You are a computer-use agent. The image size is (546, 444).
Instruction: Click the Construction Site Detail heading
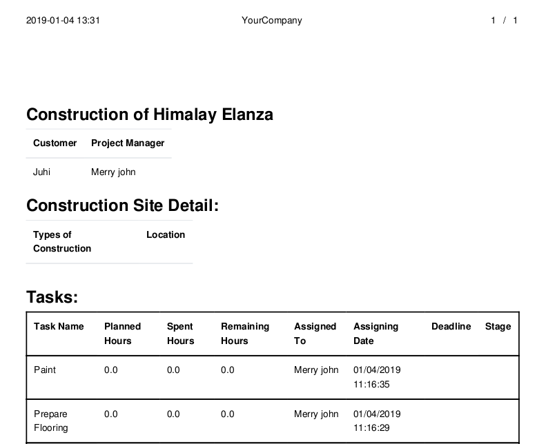pyautogui.click(x=123, y=205)
